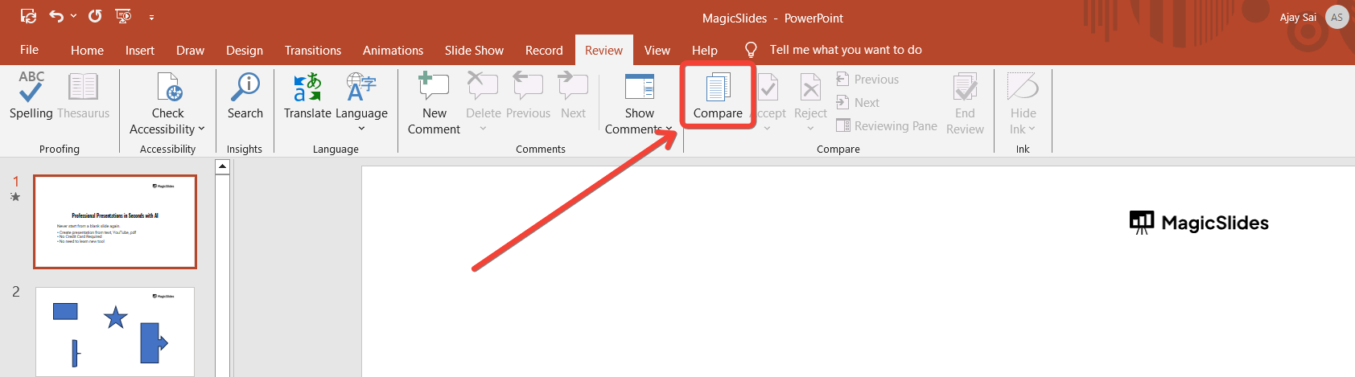
Task: Click Show Comments icon
Action: tap(640, 86)
